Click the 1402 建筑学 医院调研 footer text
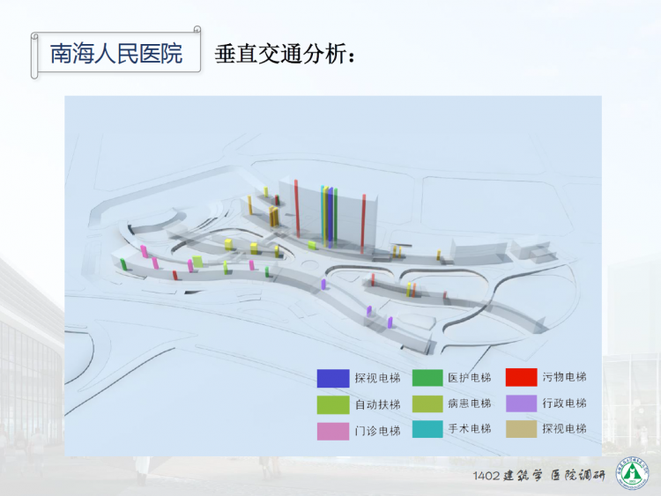The height and width of the screenshot is (496, 661). click(x=539, y=476)
